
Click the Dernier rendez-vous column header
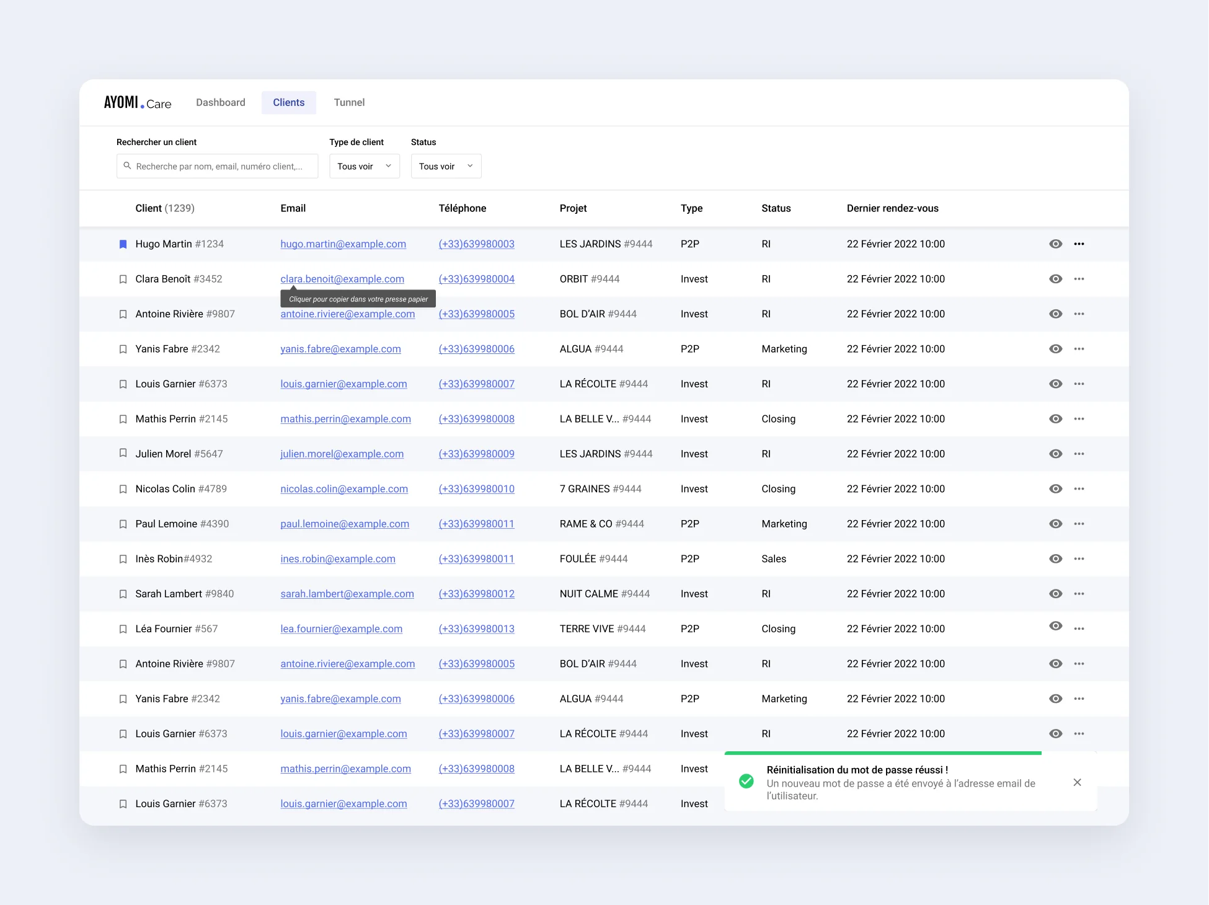[x=892, y=208]
